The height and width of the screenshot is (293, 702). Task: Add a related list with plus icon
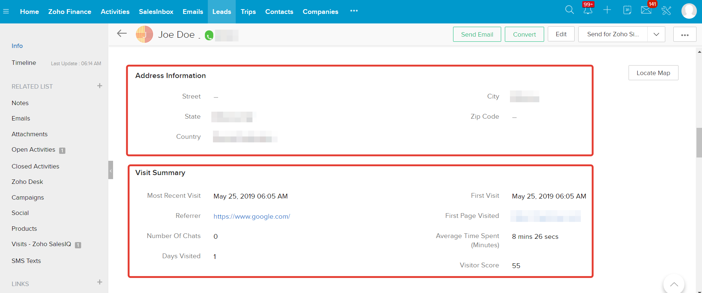point(99,86)
